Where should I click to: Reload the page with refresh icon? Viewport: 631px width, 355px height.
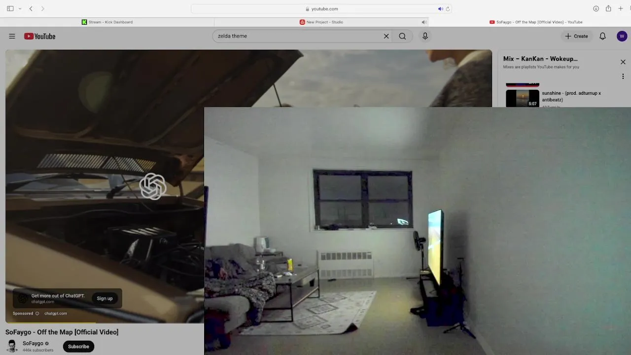tap(448, 9)
